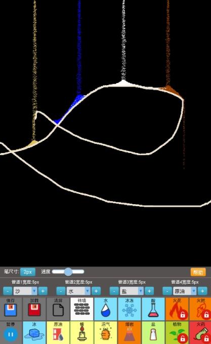Select the marsh gas (沼气) element
The width and height of the screenshot is (211, 344).
coord(106,332)
